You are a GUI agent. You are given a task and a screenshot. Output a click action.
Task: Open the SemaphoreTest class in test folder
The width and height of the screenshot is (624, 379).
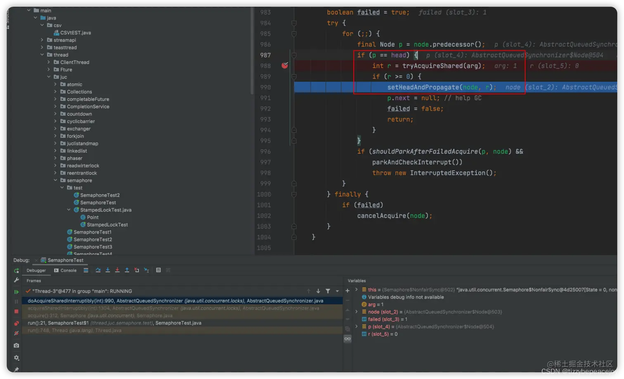(95, 203)
